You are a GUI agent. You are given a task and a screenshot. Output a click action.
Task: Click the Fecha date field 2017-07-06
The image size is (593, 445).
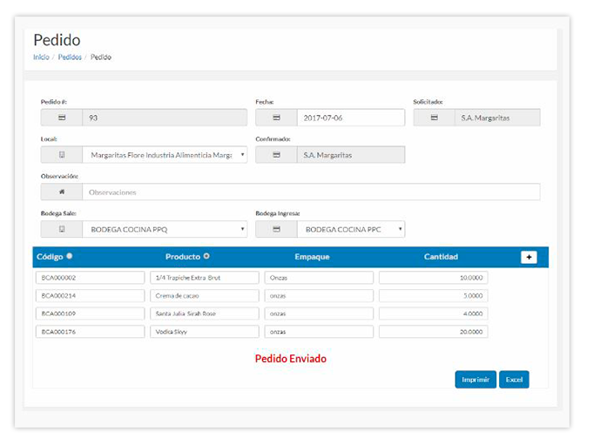pyautogui.click(x=350, y=118)
